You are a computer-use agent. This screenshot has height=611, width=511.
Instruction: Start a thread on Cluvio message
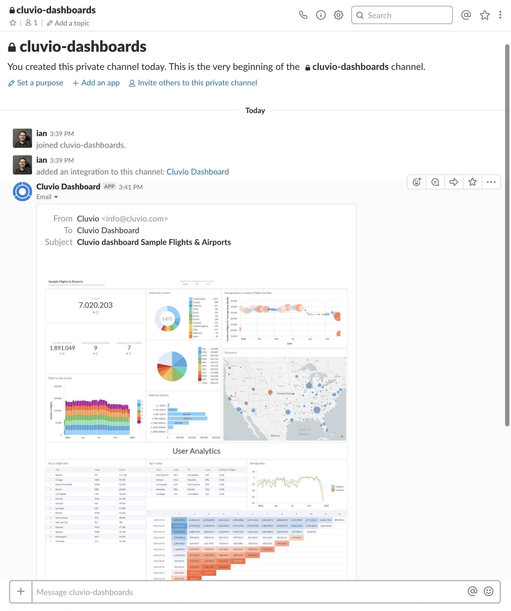[435, 182]
